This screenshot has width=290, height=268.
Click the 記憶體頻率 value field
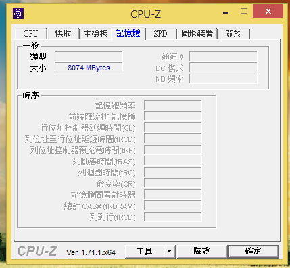pos(173,106)
